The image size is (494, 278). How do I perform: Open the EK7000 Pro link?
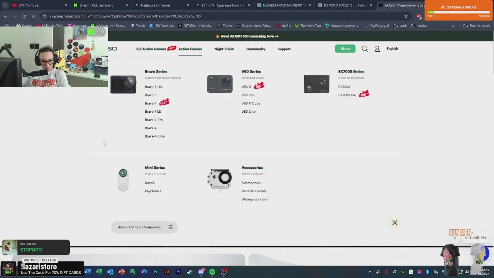[347, 95]
